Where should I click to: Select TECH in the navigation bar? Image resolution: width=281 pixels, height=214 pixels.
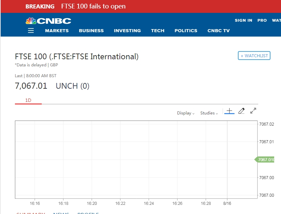pyautogui.click(x=158, y=30)
